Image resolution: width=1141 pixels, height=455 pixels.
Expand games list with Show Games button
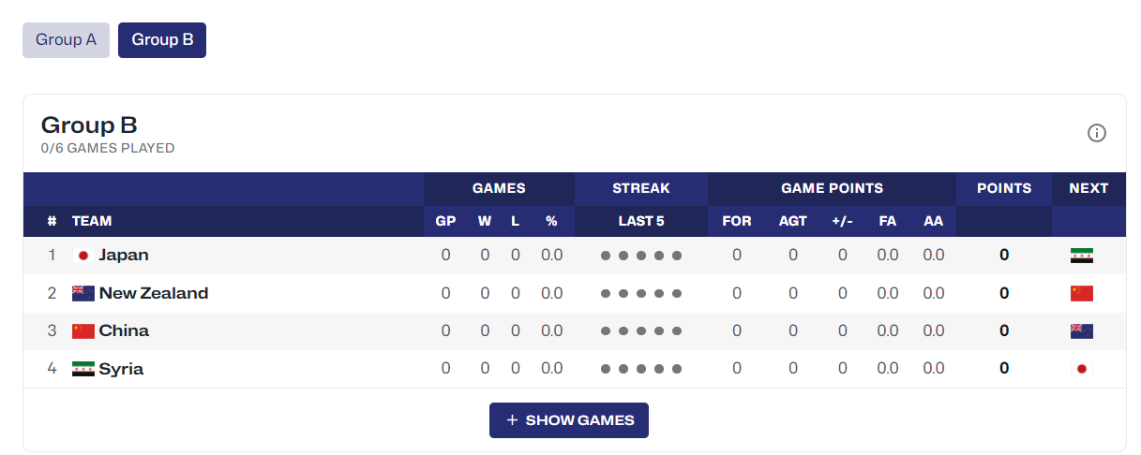click(x=569, y=420)
